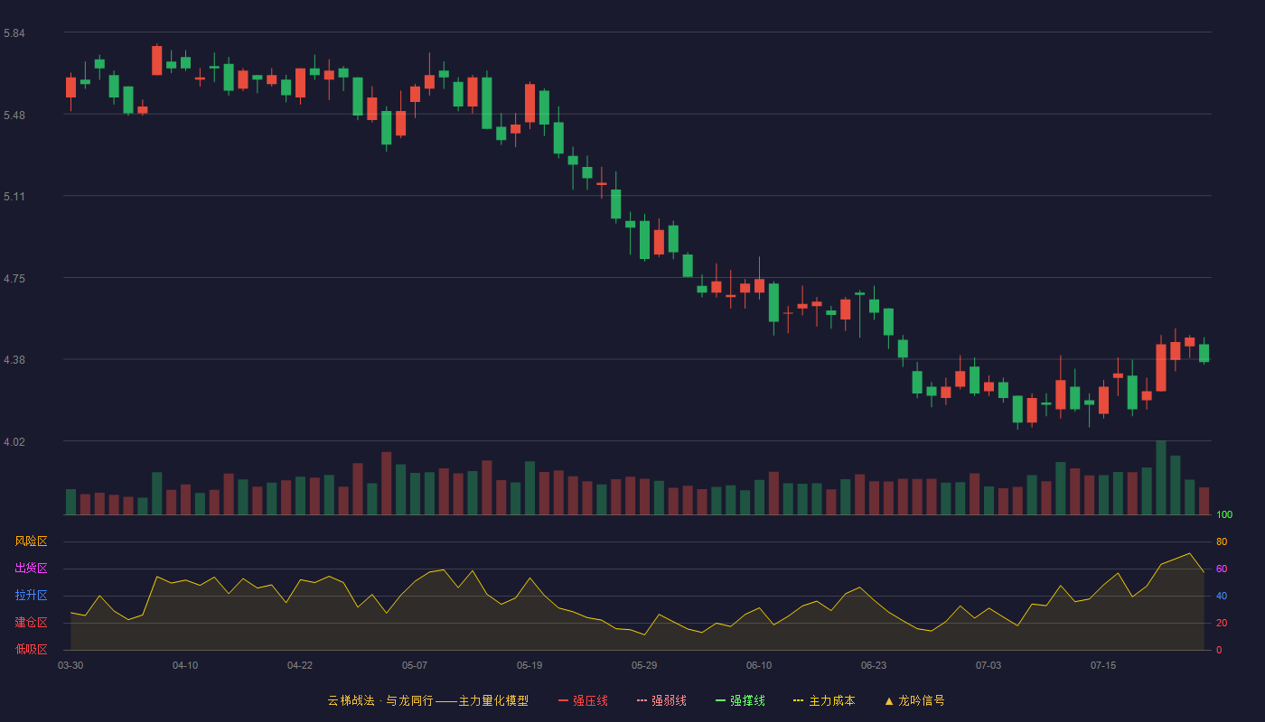
Task: Select the 风险区 zone label
Action: [32, 541]
